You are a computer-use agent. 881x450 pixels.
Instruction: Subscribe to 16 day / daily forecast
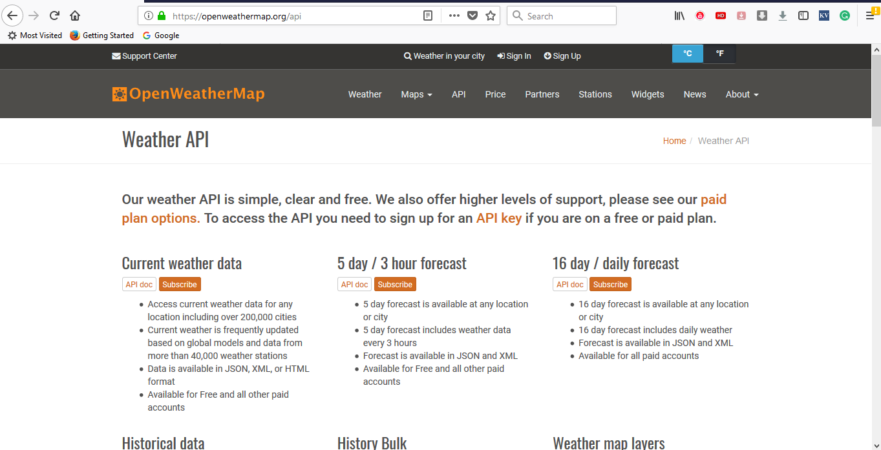(x=610, y=284)
